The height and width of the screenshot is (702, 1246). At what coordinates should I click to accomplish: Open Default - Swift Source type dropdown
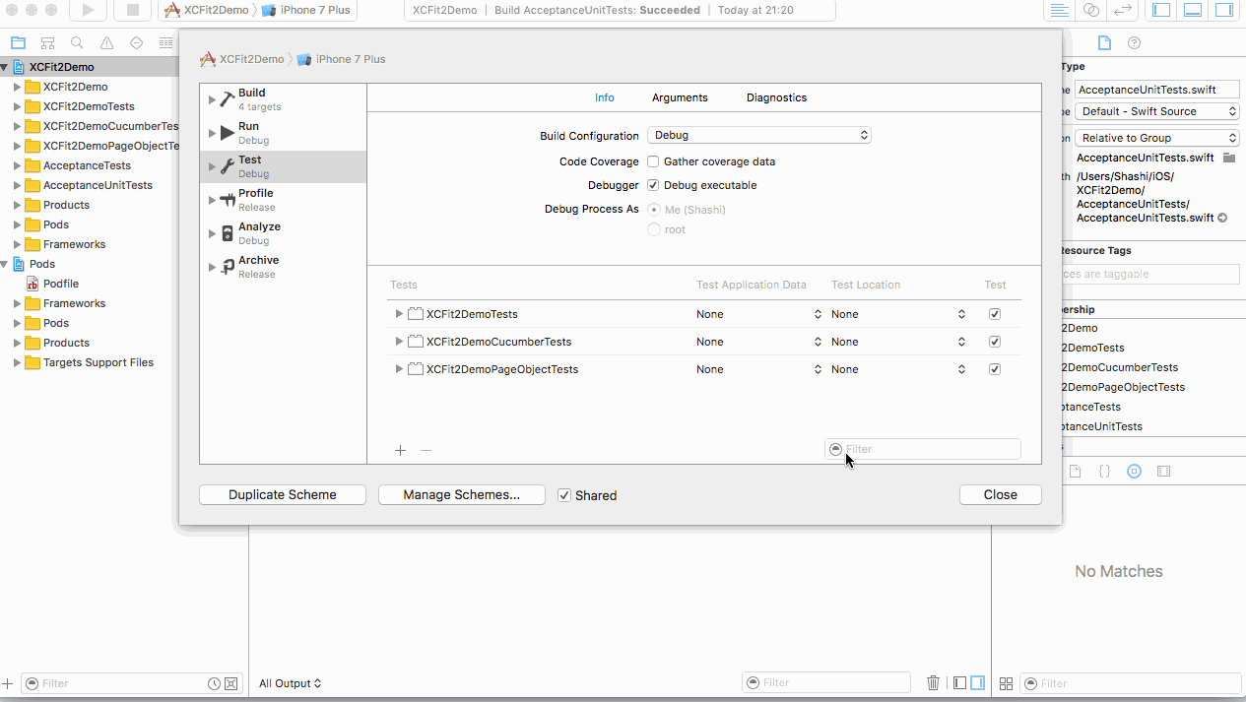coord(1157,111)
